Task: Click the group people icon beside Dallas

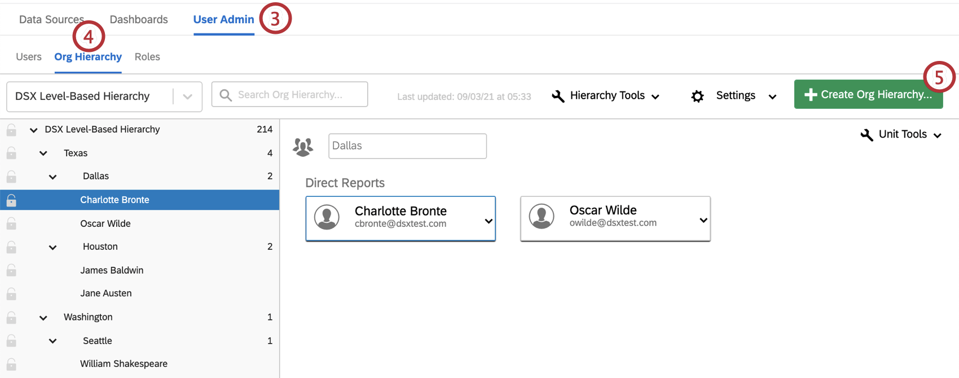Action: click(x=303, y=147)
